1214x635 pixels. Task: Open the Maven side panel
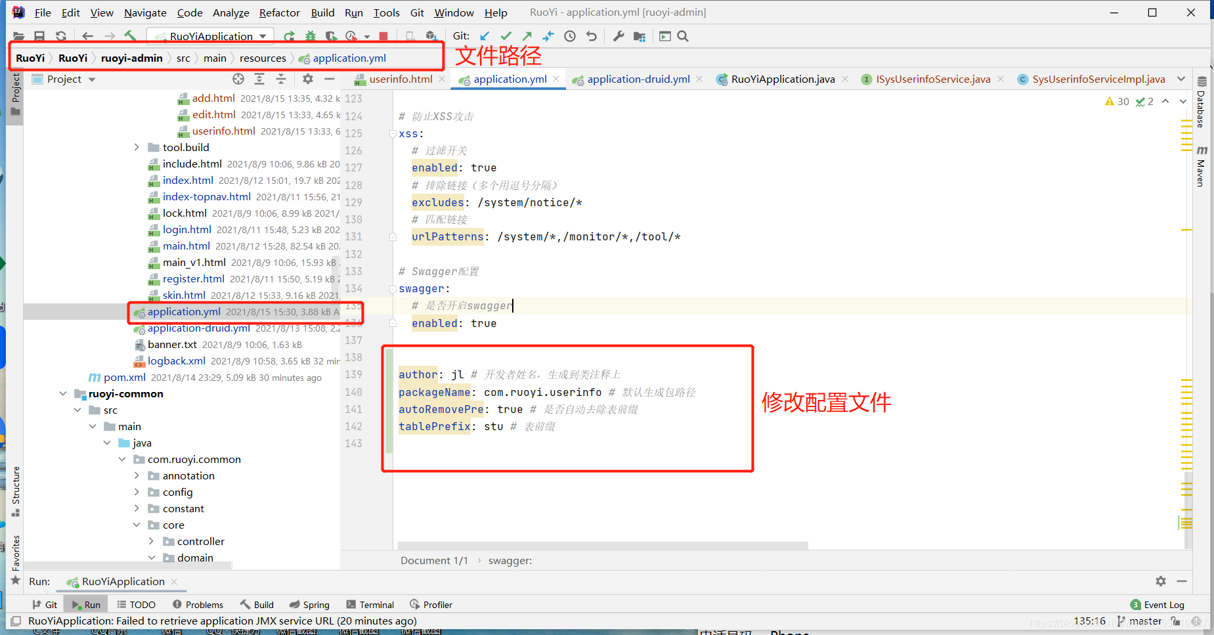(x=1201, y=166)
